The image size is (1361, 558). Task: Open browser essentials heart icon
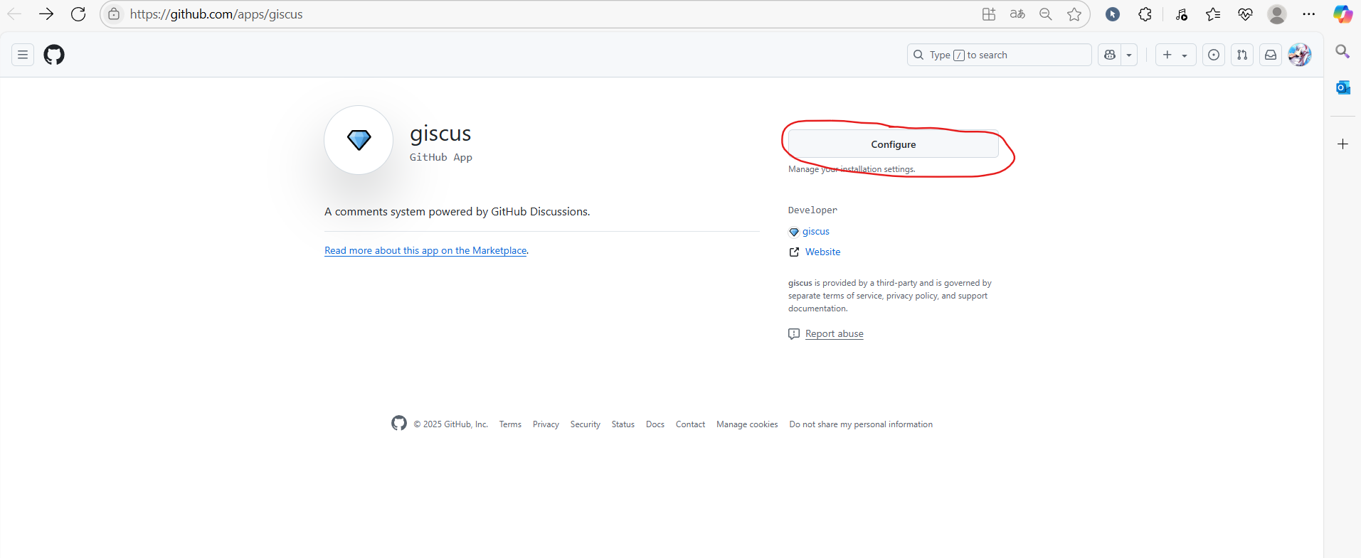tap(1245, 14)
